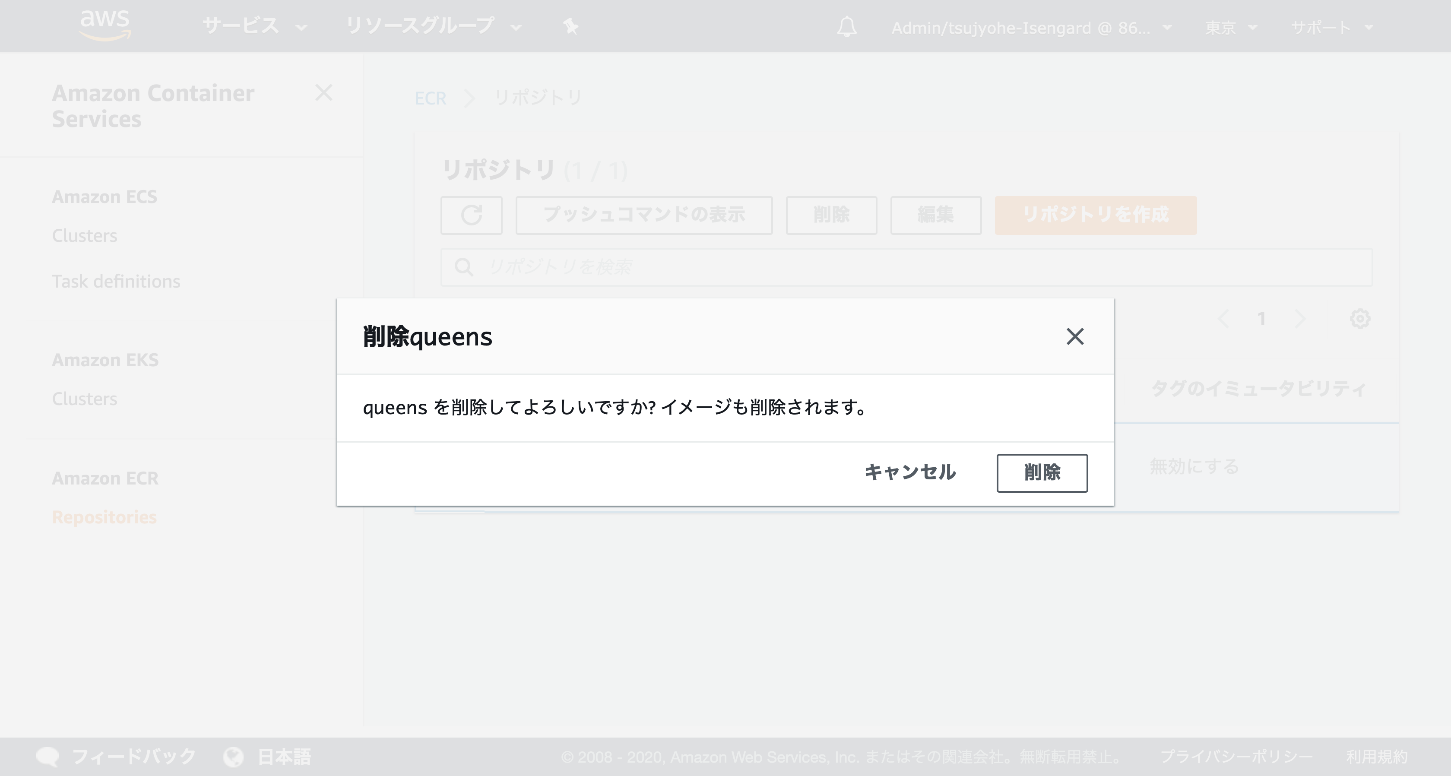Click リポジトリを作成 button
This screenshot has height=776, width=1451.
tap(1096, 215)
